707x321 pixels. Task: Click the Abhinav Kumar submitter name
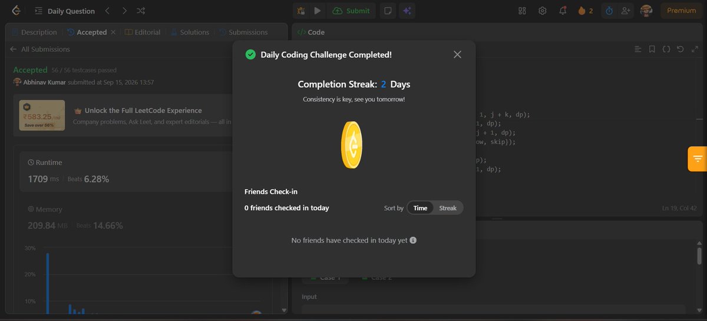point(44,82)
